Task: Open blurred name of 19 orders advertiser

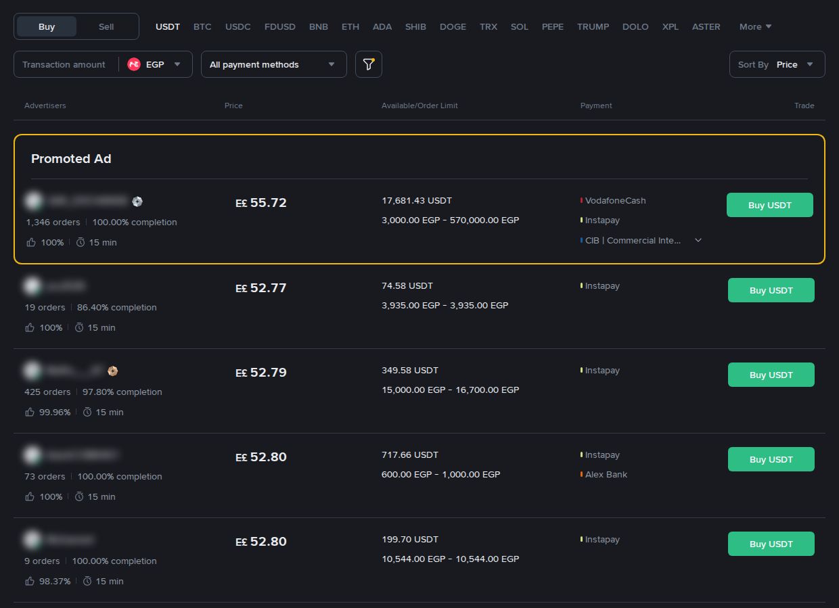Action: coord(66,286)
